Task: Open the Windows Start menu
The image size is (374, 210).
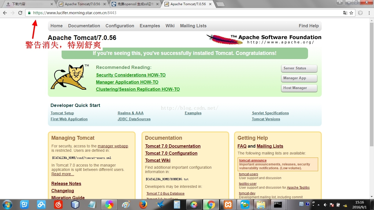Action: click(x=7, y=205)
